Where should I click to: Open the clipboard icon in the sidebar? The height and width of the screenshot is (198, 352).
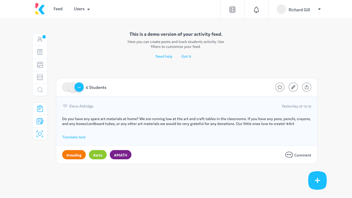click(x=40, y=109)
